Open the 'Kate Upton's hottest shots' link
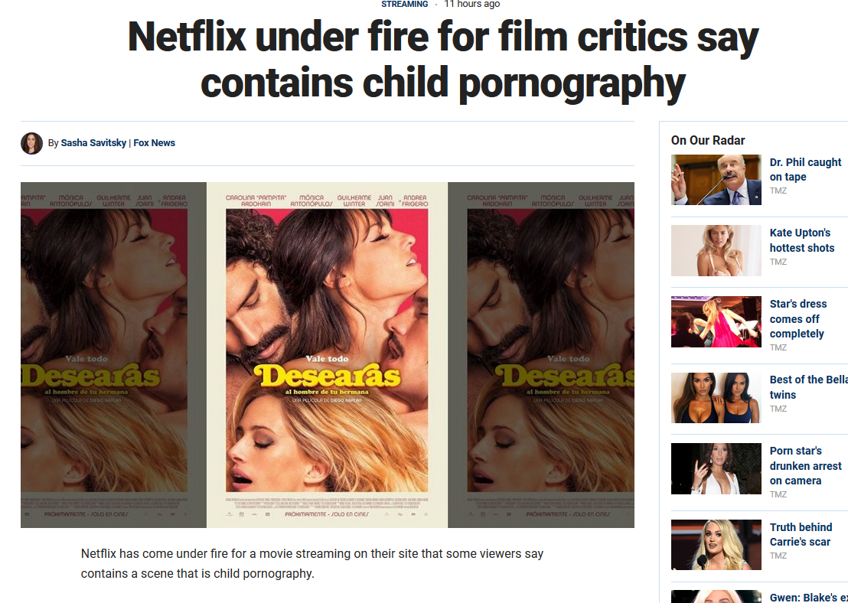The height and width of the screenshot is (603, 848). (x=802, y=240)
